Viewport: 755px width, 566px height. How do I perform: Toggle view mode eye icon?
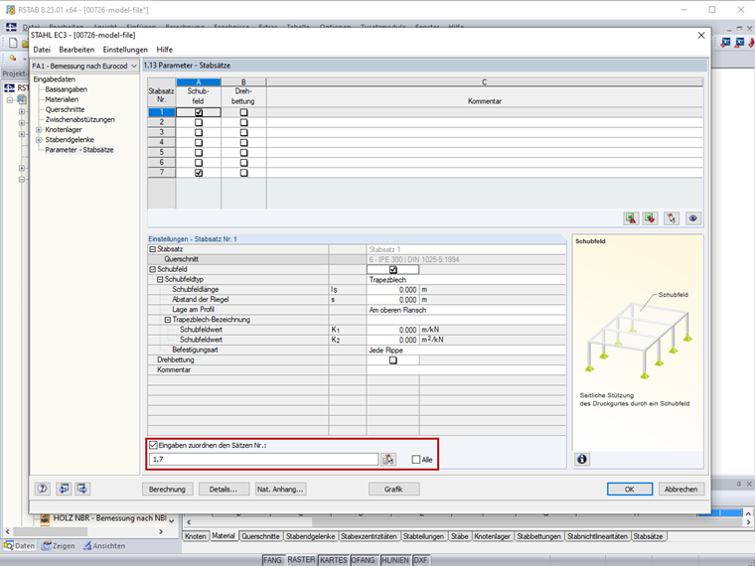click(692, 218)
